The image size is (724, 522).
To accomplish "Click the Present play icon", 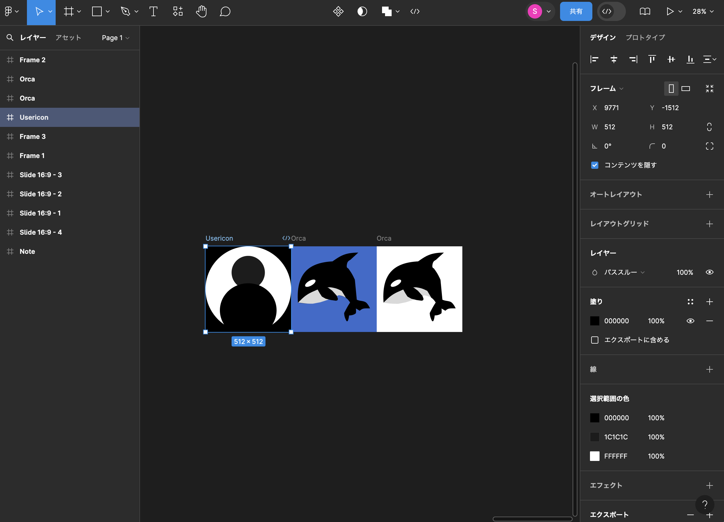I will coord(670,11).
